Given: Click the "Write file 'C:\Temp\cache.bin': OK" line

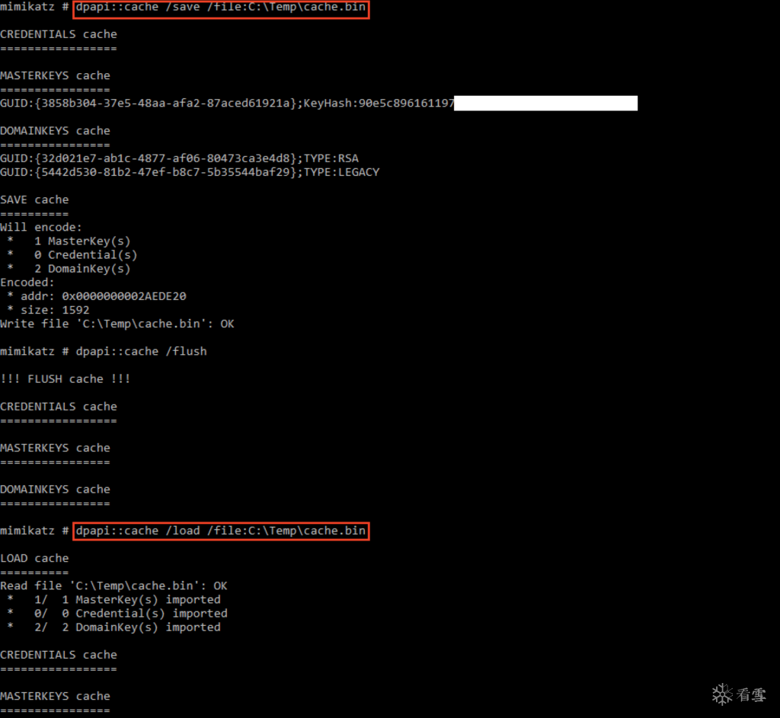Looking at the screenshot, I should [117, 324].
